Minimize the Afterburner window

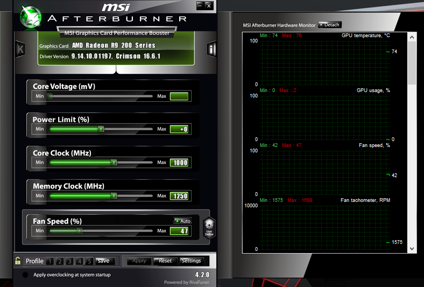[200, 5]
